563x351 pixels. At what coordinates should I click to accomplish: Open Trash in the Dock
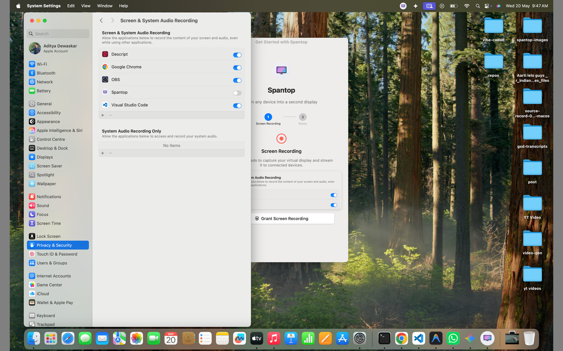(529, 338)
